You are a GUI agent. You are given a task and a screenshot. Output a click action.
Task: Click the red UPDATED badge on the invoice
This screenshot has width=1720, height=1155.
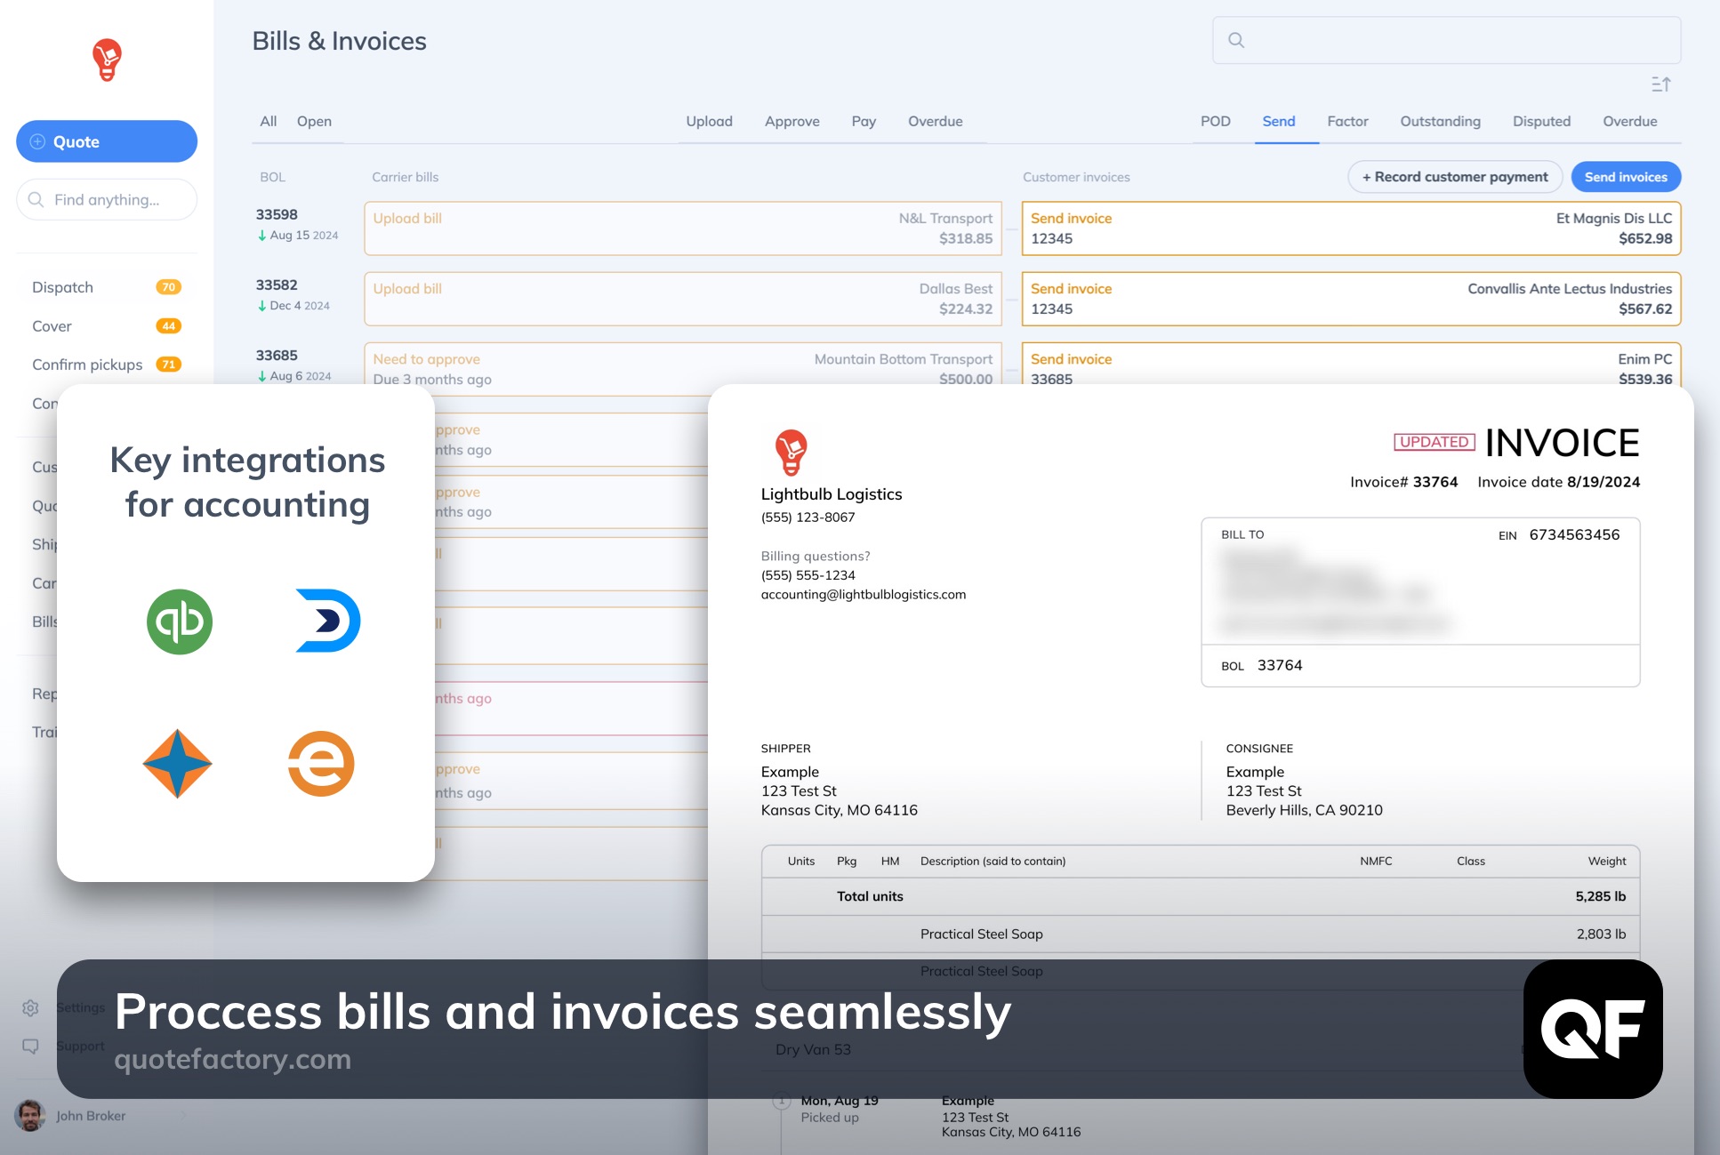tap(1434, 442)
